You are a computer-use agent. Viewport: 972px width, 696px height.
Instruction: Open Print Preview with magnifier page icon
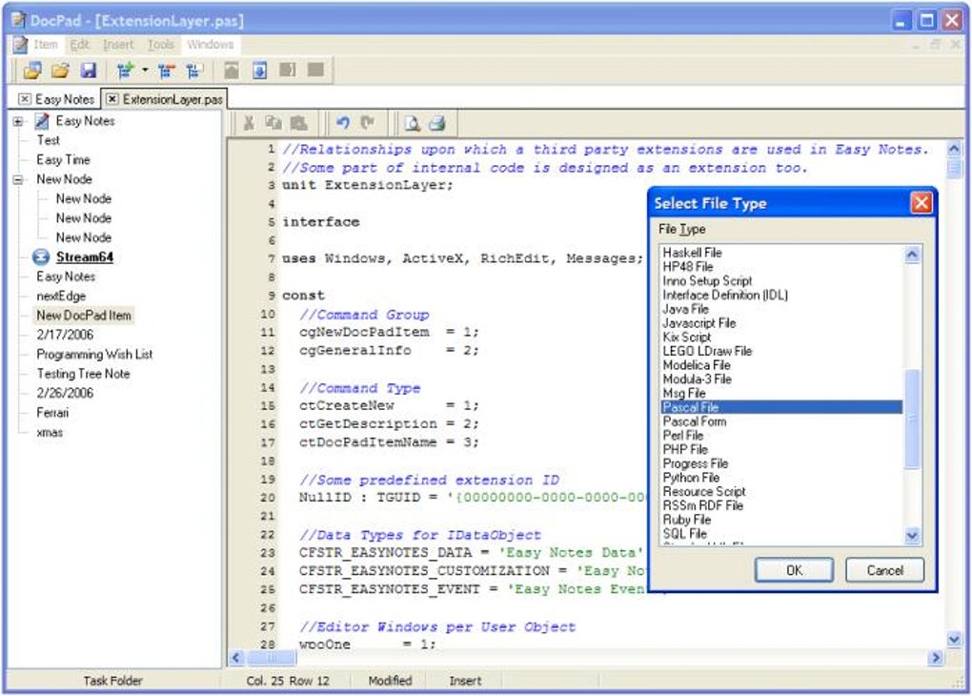click(412, 122)
